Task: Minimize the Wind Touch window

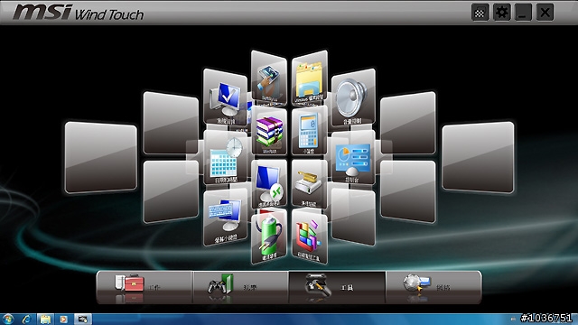Action: [523, 13]
